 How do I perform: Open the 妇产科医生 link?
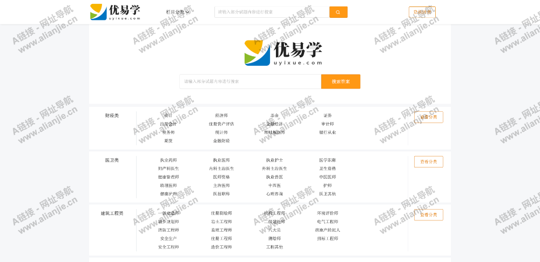pyautogui.click(x=168, y=169)
